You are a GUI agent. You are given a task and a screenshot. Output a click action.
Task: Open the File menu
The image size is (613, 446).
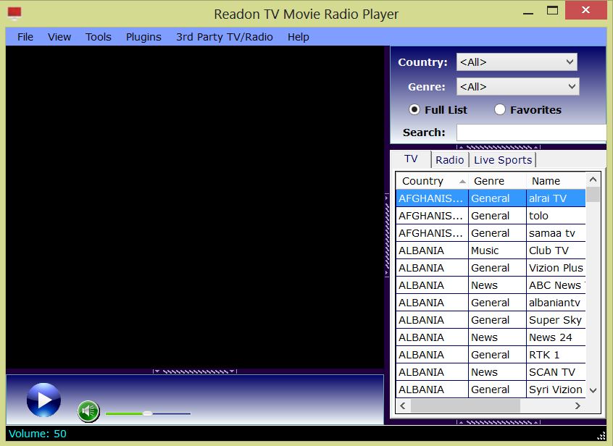coord(25,37)
